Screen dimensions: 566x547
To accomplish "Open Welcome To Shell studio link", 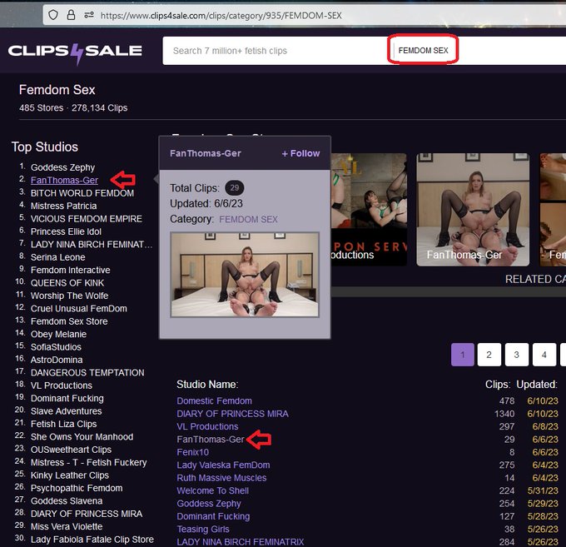I will tap(212, 490).
